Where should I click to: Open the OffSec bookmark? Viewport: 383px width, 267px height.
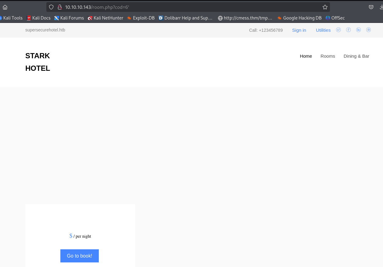(x=335, y=18)
